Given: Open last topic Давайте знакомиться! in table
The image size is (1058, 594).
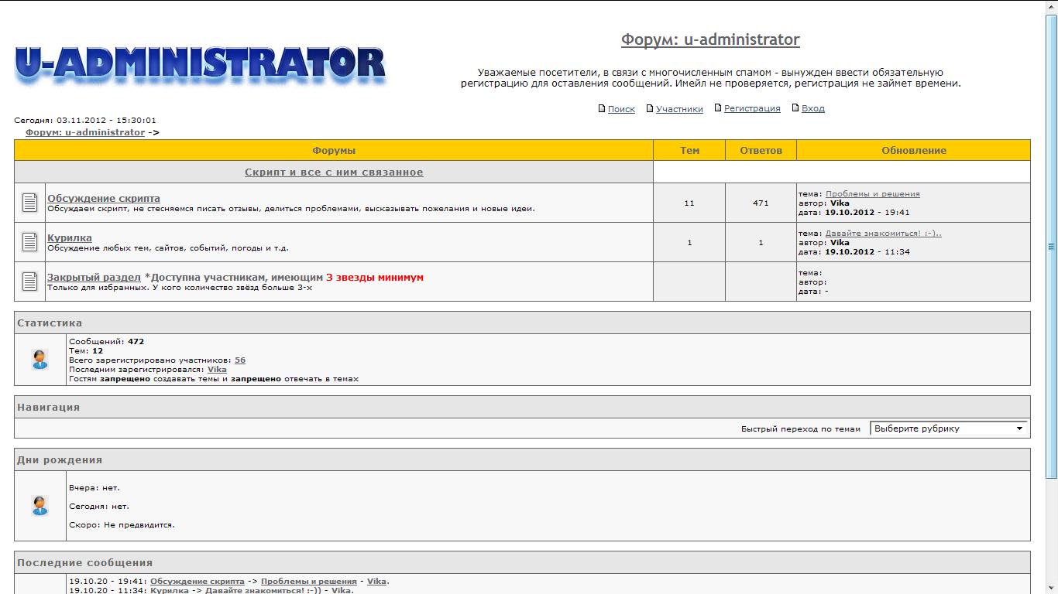Looking at the screenshot, I should [883, 234].
